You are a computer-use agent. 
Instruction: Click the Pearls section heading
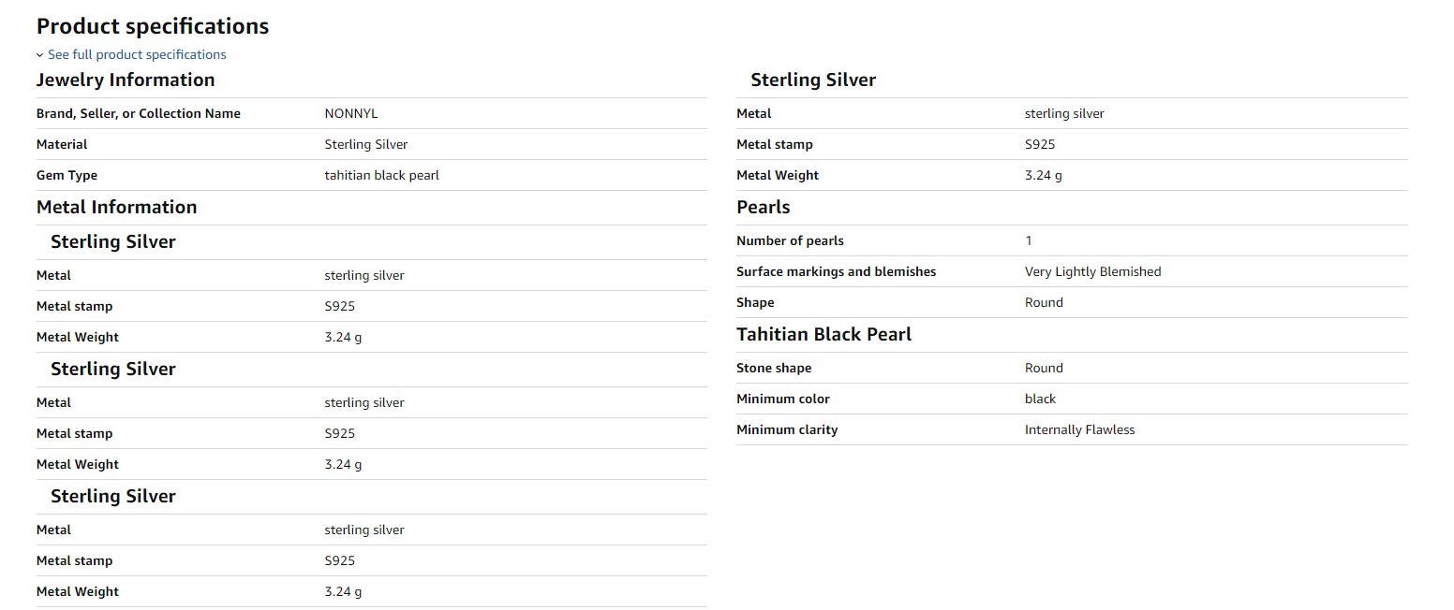point(764,207)
